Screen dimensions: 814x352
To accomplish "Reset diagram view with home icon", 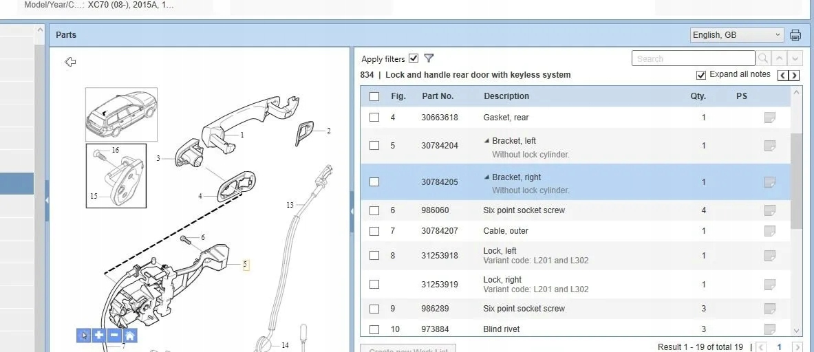I will click(130, 335).
